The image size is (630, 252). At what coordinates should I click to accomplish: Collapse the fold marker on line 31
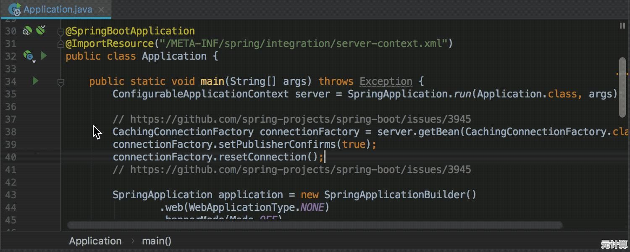click(x=60, y=43)
